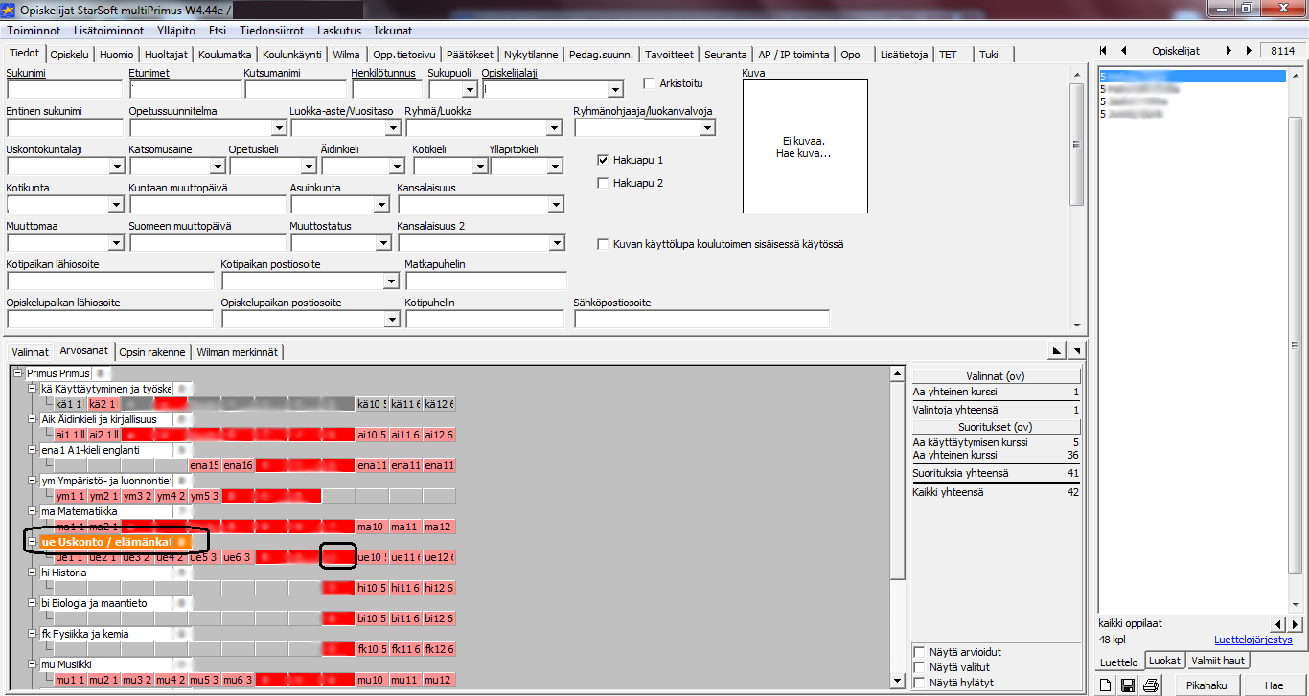
Task: Open the Toiminnot menu
Action: pos(34,31)
